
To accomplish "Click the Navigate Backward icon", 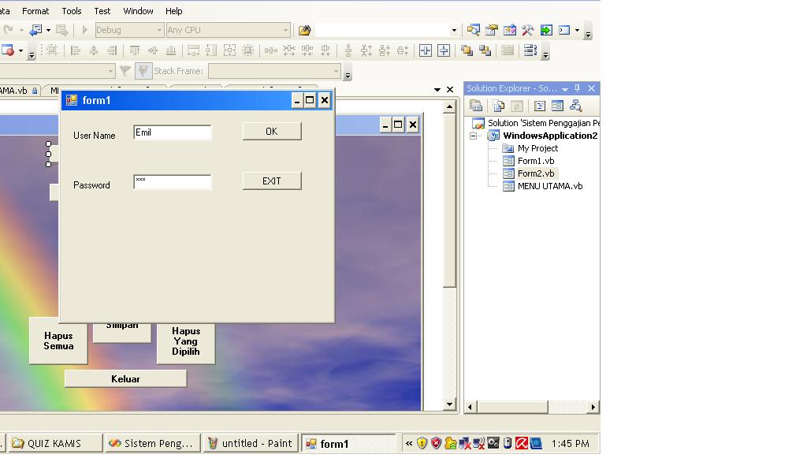I will [x=35, y=31].
